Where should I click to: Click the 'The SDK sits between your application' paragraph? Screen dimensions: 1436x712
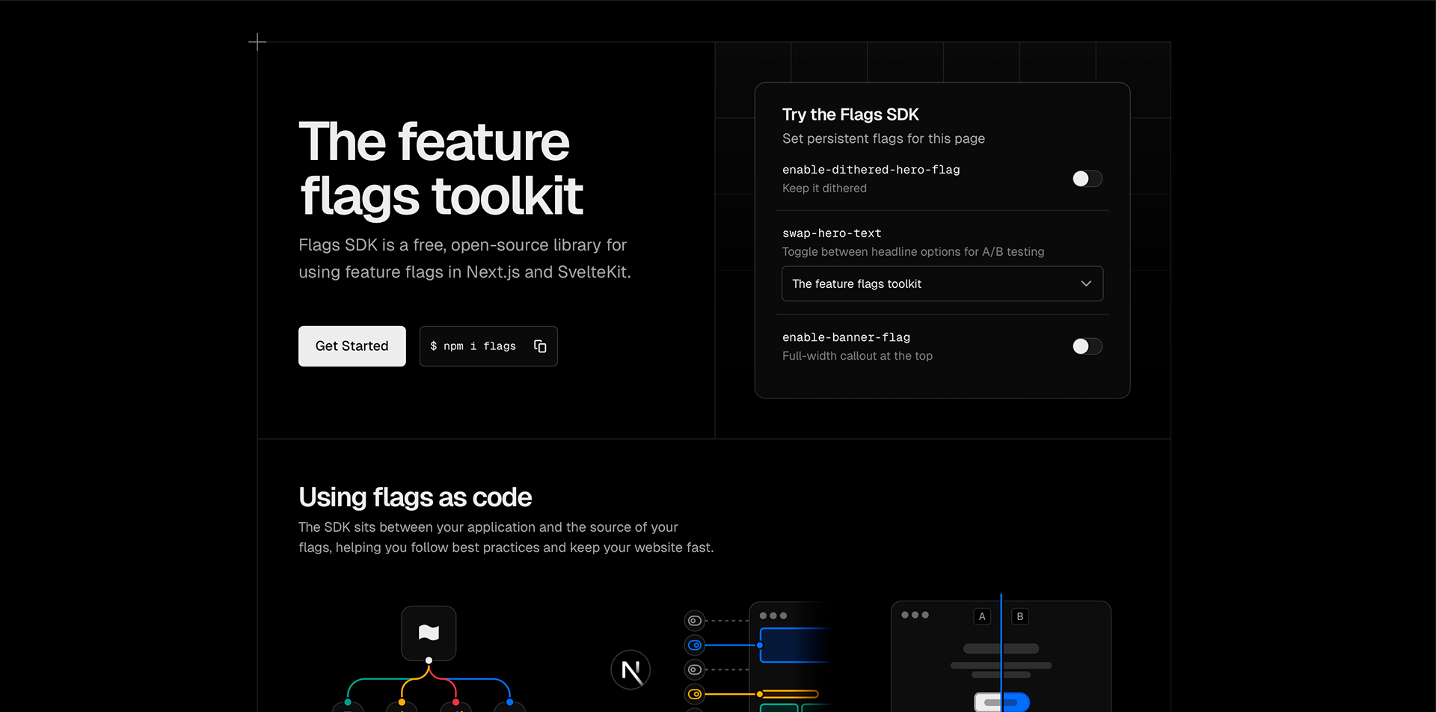506,537
